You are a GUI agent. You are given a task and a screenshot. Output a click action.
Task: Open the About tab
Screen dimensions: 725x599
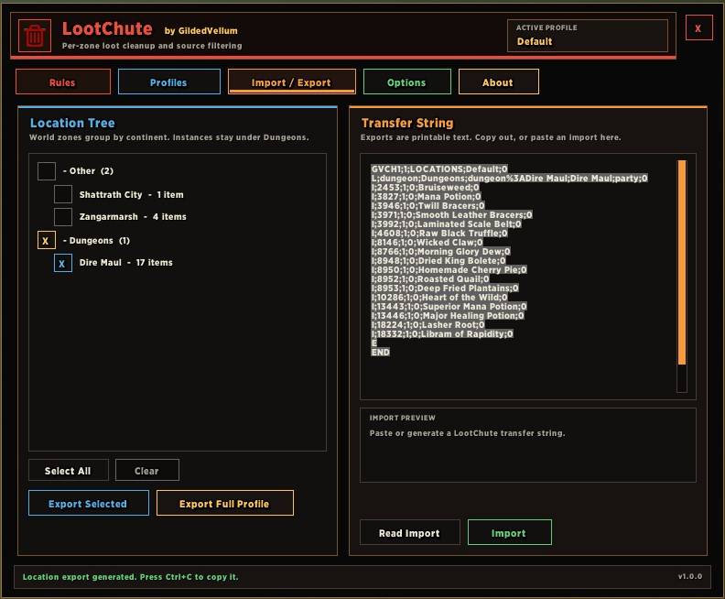(498, 82)
